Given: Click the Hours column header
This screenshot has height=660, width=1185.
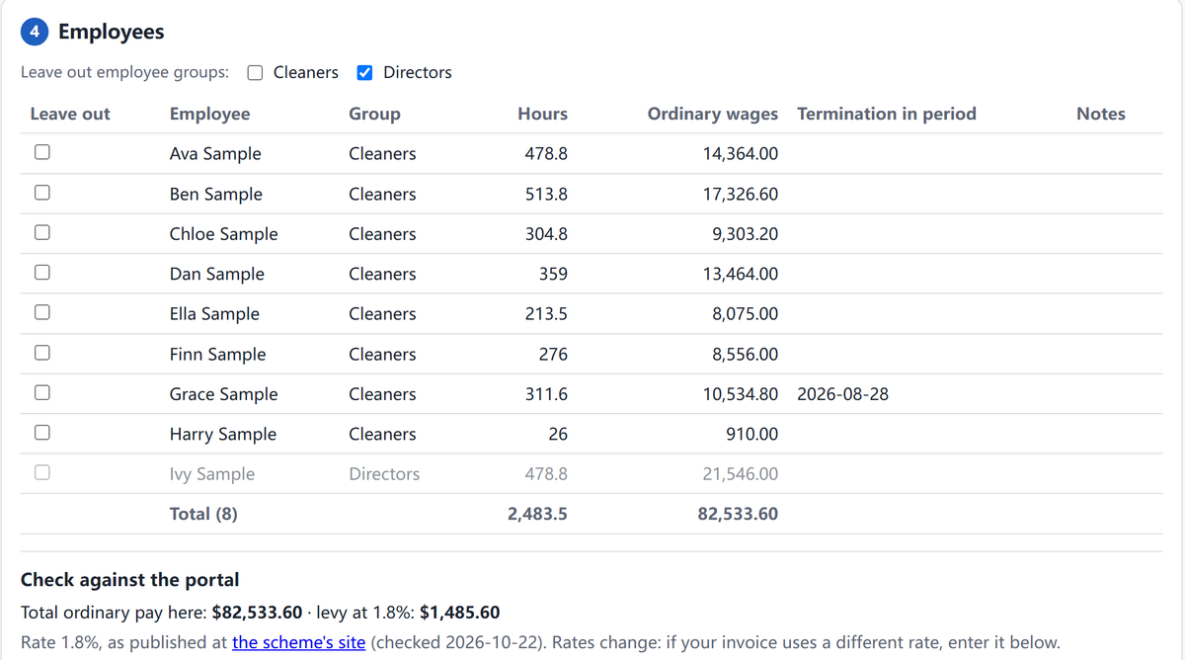Looking at the screenshot, I should click(x=542, y=114).
